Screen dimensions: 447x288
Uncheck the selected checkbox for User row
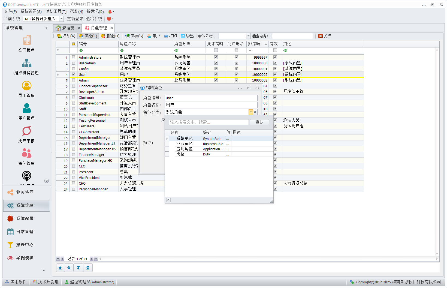pyautogui.click(x=73, y=74)
